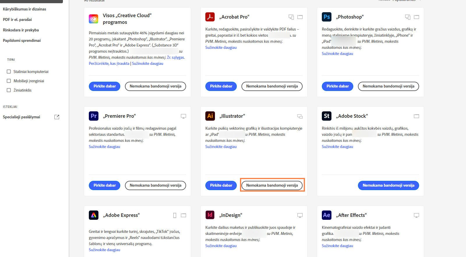Check the Staliniai kompiuteriai checkbox

(x=9, y=72)
